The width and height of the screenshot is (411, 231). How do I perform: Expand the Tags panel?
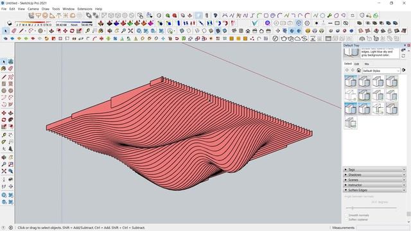[374, 169]
